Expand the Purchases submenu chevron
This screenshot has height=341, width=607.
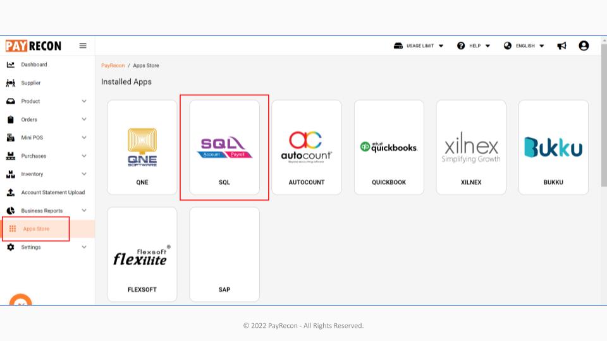click(x=84, y=156)
